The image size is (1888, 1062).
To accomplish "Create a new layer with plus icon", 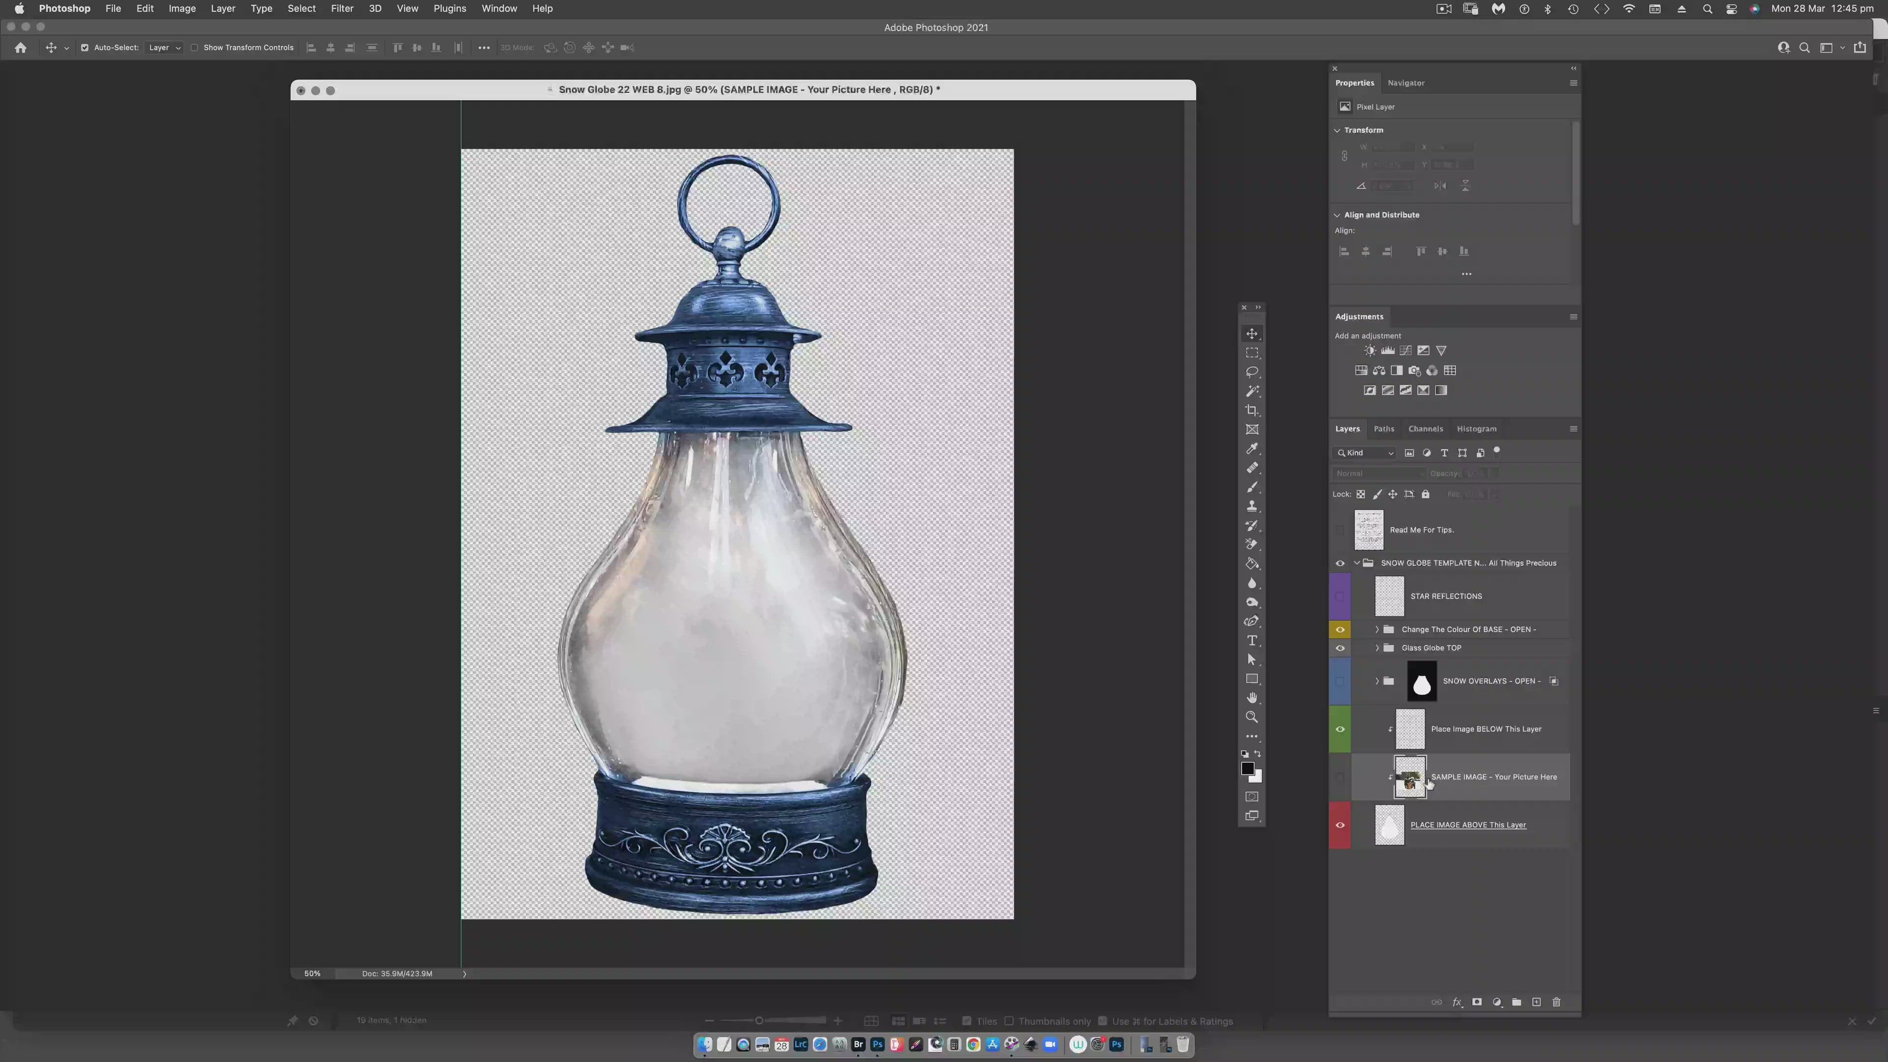I will 1536,1002.
